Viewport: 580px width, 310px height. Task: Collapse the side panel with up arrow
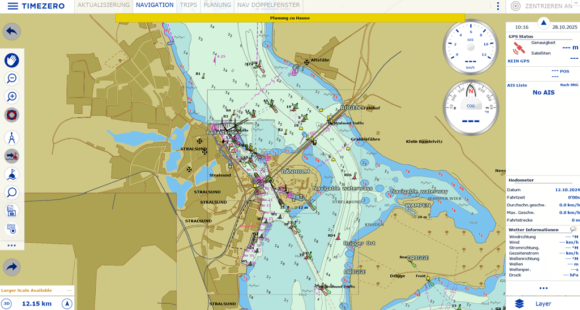(x=544, y=23)
